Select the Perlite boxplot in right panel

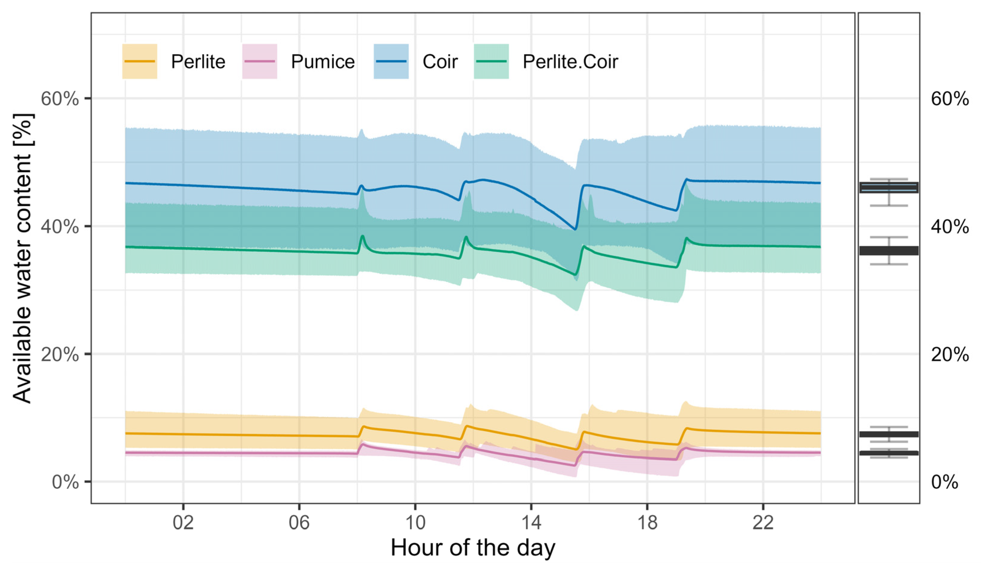click(x=889, y=434)
